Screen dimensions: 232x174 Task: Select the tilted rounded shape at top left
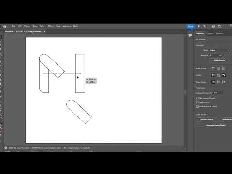tap(52, 66)
